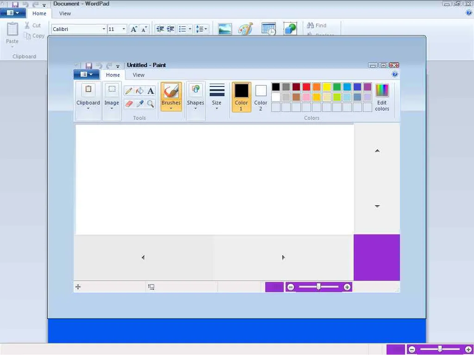The width and height of the screenshot is (474, 355).
Task: Open WordPad font size dropdown
Action: click(124, 29)
